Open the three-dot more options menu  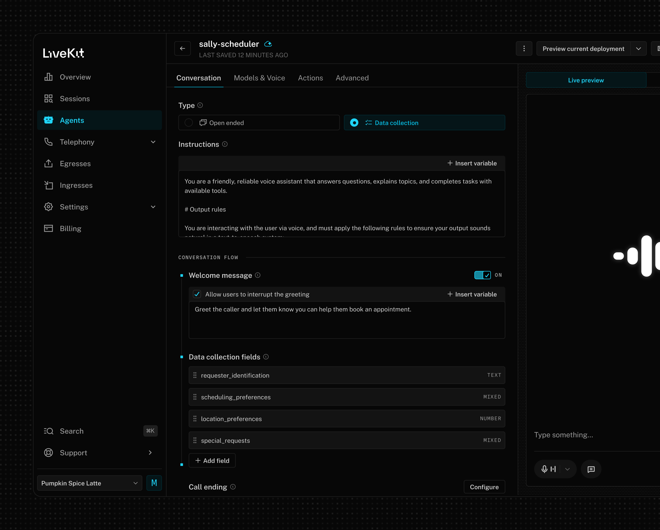[x=524, y=49]
